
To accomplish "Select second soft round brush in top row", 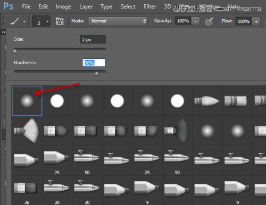I will [87, 101].
